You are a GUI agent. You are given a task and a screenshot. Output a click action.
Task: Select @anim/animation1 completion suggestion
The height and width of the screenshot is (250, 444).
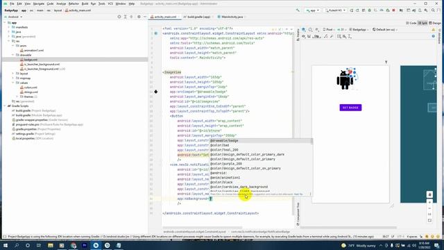[x=261, y=178]
